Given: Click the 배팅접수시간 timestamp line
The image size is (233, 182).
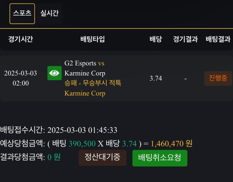Looking at the screenshot, I should [59, 130].
